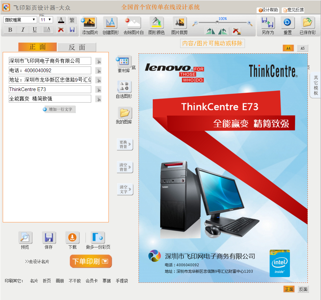
Task: Click the Save As (另存为) icon
Action: pyautogui.click(x=268, y=23)
